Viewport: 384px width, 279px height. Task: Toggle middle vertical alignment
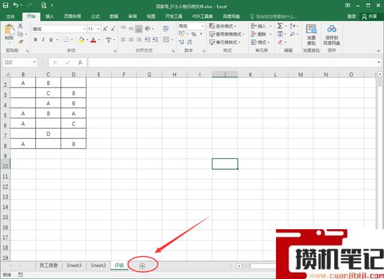click(131, 29)
